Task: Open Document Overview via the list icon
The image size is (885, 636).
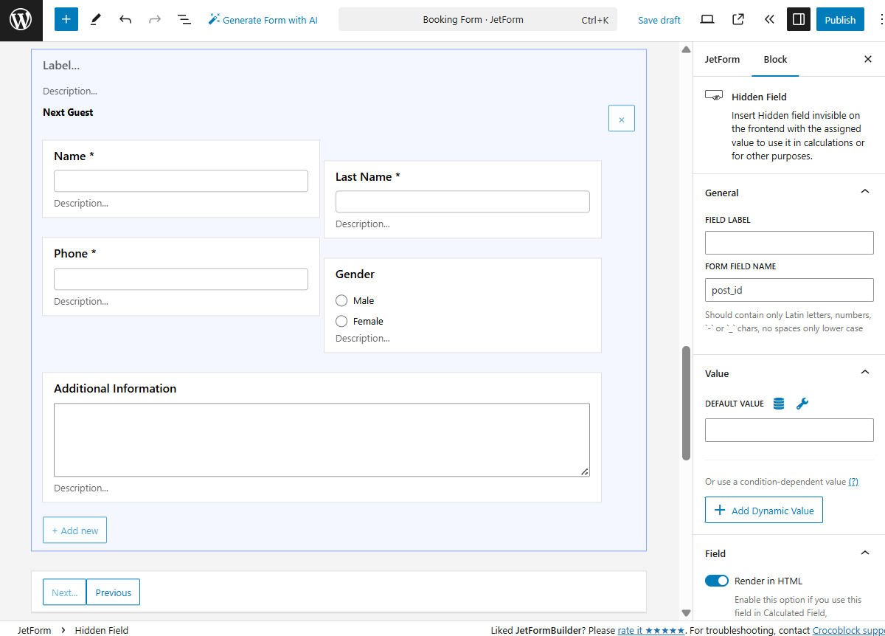Action: pos(184,19)
